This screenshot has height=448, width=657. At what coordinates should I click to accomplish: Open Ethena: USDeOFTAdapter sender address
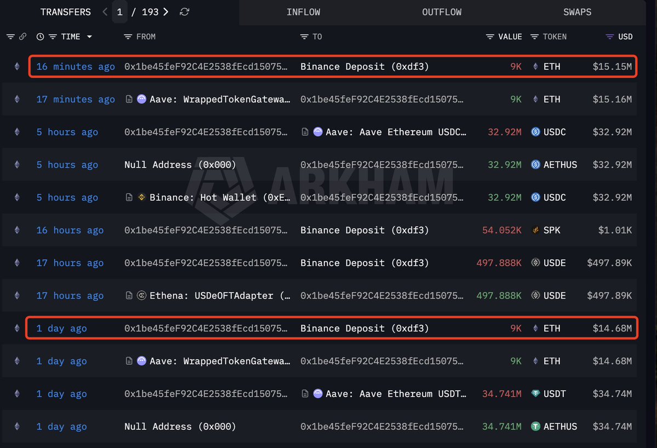click(x=220, y=295)
